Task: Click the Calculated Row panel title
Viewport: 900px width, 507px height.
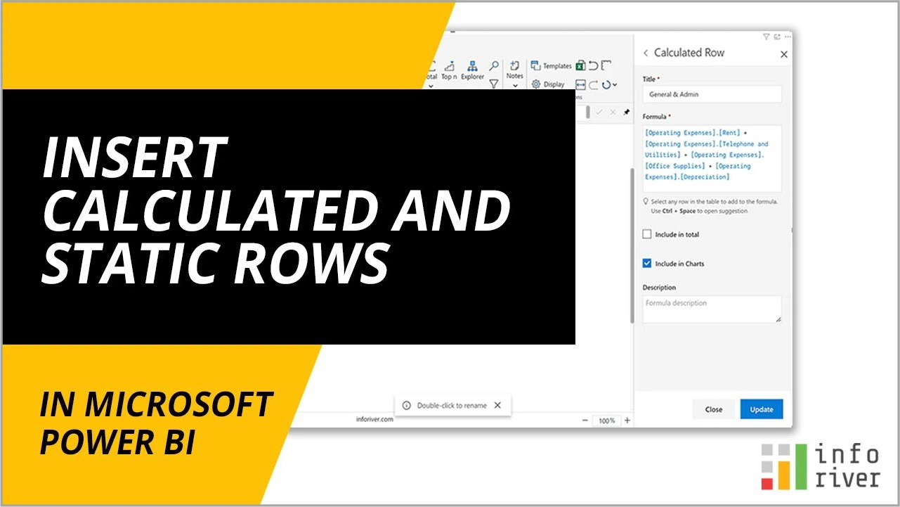Action: (689, 53)
